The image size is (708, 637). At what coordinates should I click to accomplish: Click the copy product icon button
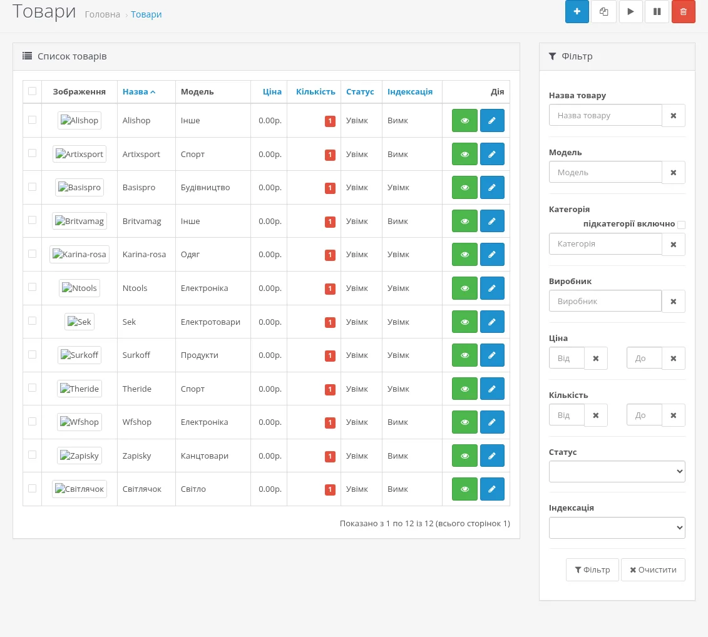pos(603,11)
